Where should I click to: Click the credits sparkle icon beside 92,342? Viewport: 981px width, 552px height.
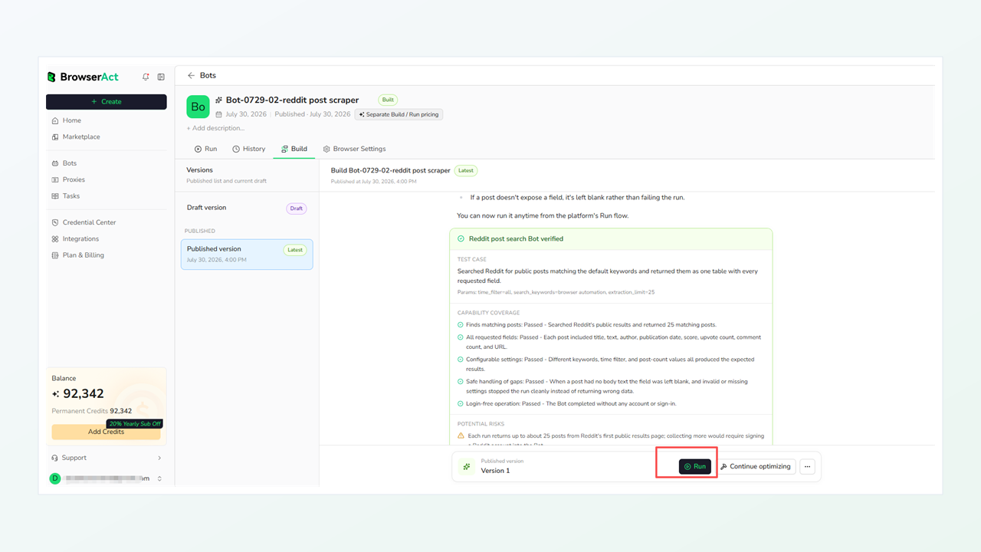tap(56, 394)
